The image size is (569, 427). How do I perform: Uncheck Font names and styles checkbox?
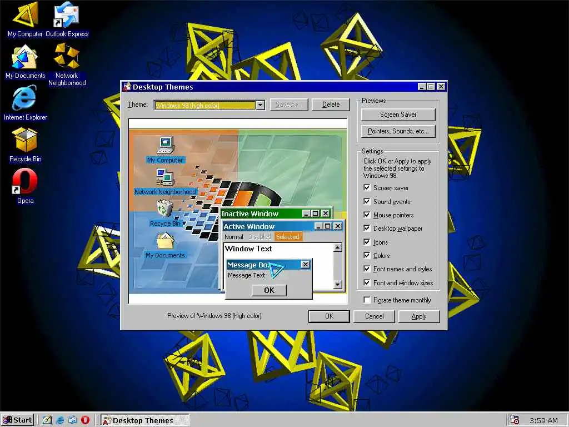(x=367, y=269)
